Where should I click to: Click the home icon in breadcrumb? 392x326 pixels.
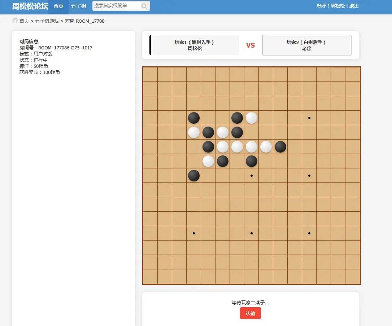pyautogui.click(x=15, y=21)
